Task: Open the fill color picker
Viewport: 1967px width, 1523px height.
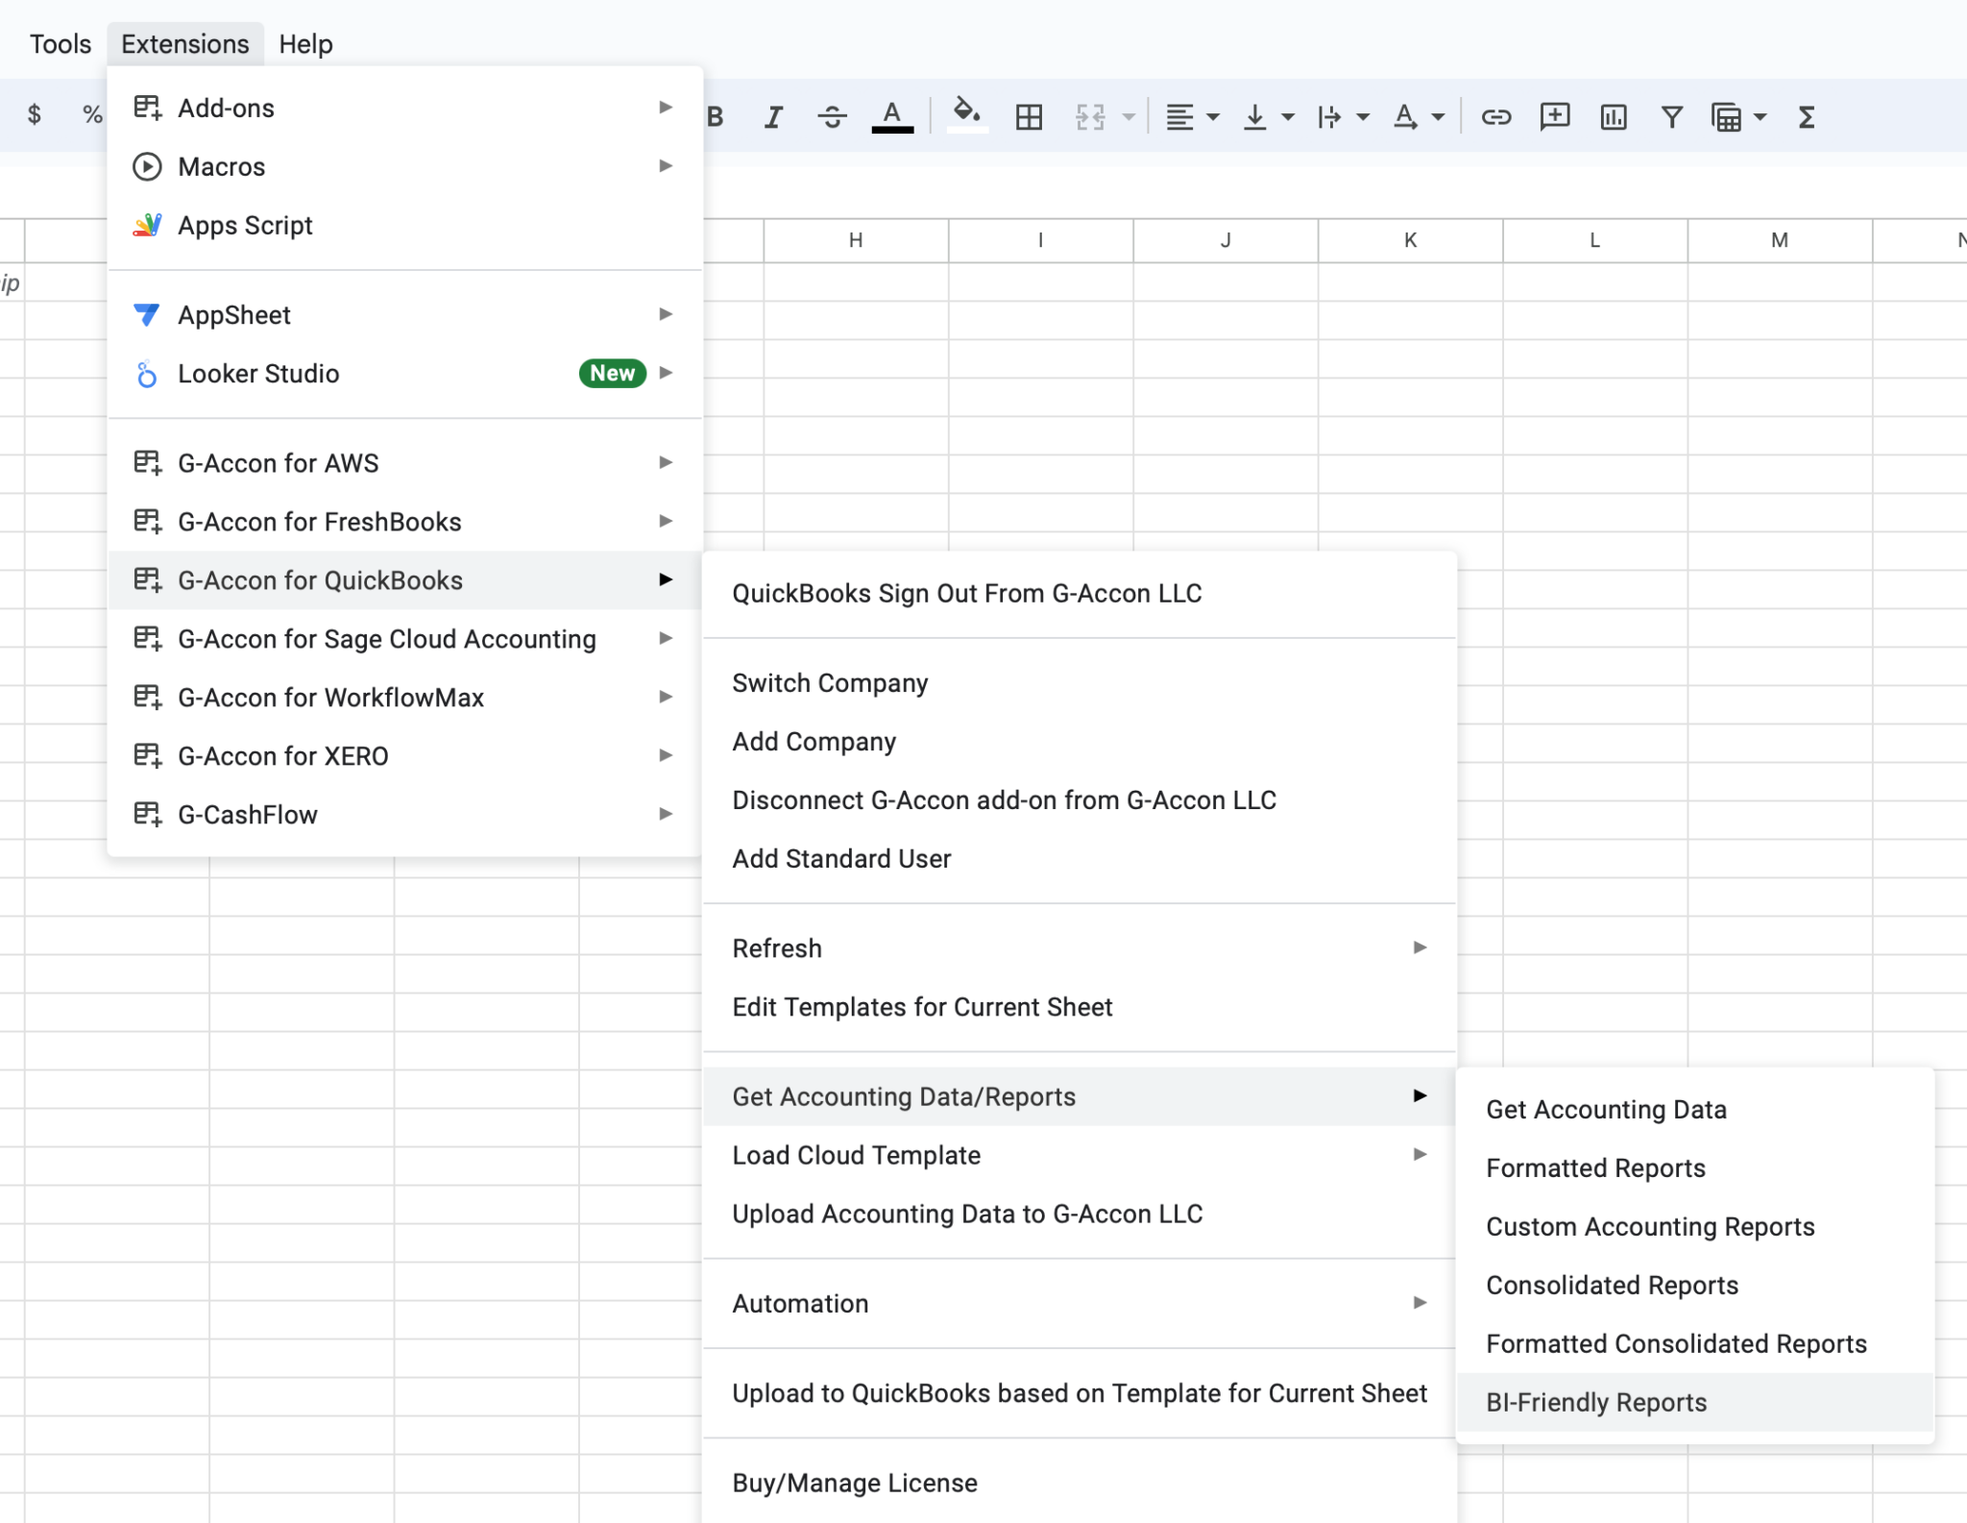Action: [967, 116]
